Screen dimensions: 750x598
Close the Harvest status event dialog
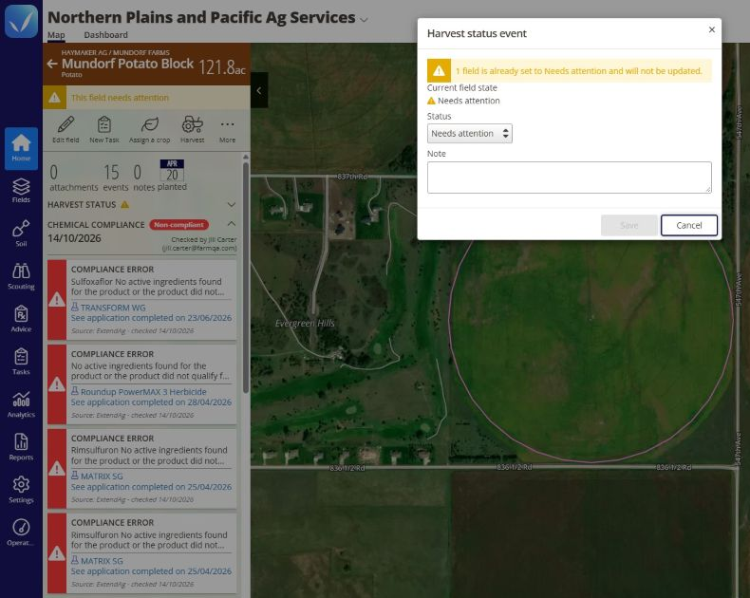tap(712, 29)
